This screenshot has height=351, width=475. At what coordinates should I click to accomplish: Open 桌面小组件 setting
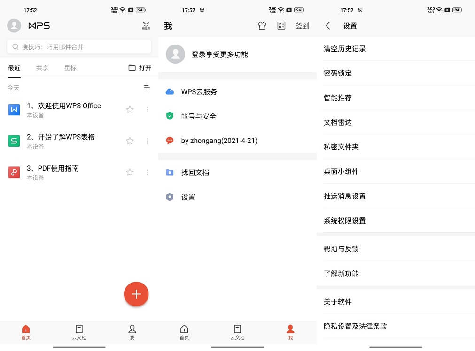pos(396,172)
